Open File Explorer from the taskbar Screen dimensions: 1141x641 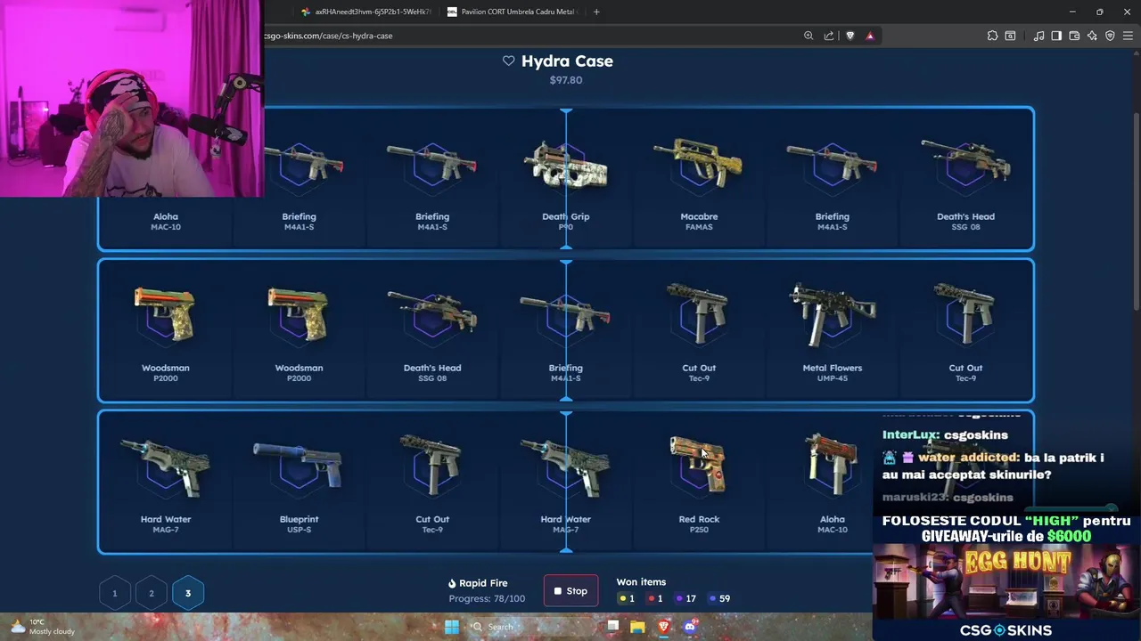[x=637, y=627]
